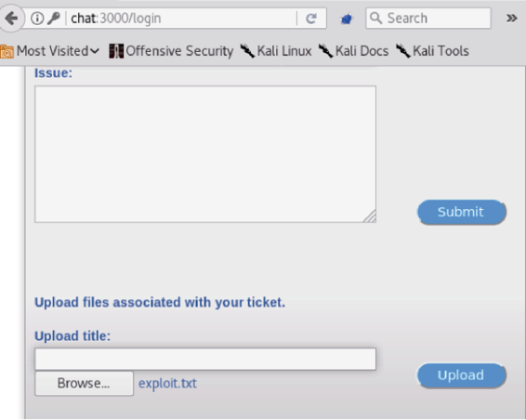This screenshot has height=420, width=526.
Task: Click the search magnifier icon
Action: (x=375, y=18)
